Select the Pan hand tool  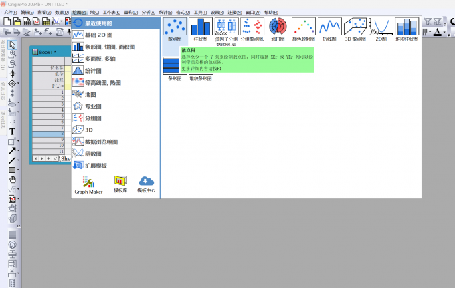[x=12, y=180]
